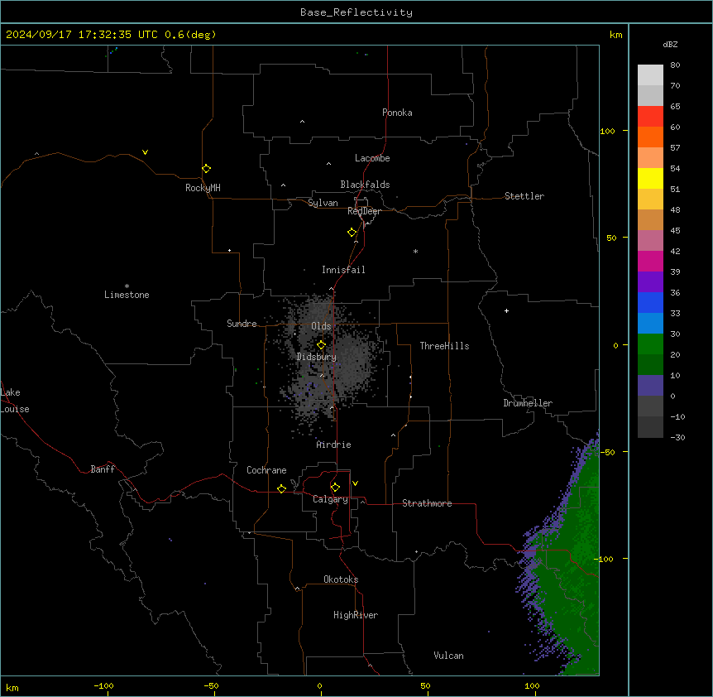Image resolution: width=713 pixels, height=697 pixels.
Task: Click the white caret marker southwest of Ponoka
Action: (x=303, y=122)
